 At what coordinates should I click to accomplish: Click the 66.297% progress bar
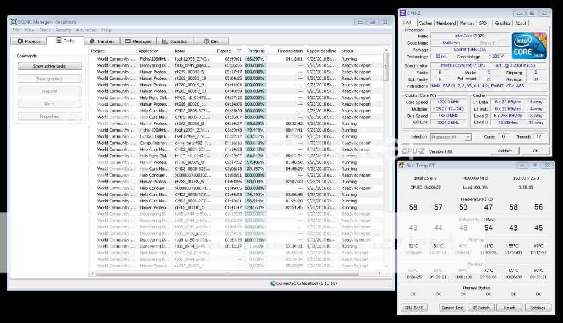coord(256,59)
